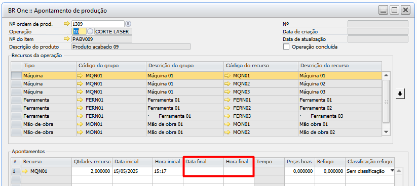Click the link arrow for resource code FERN02
This screenshot has height=186, width=417.
pyautogui.click(x=228, y=108)
